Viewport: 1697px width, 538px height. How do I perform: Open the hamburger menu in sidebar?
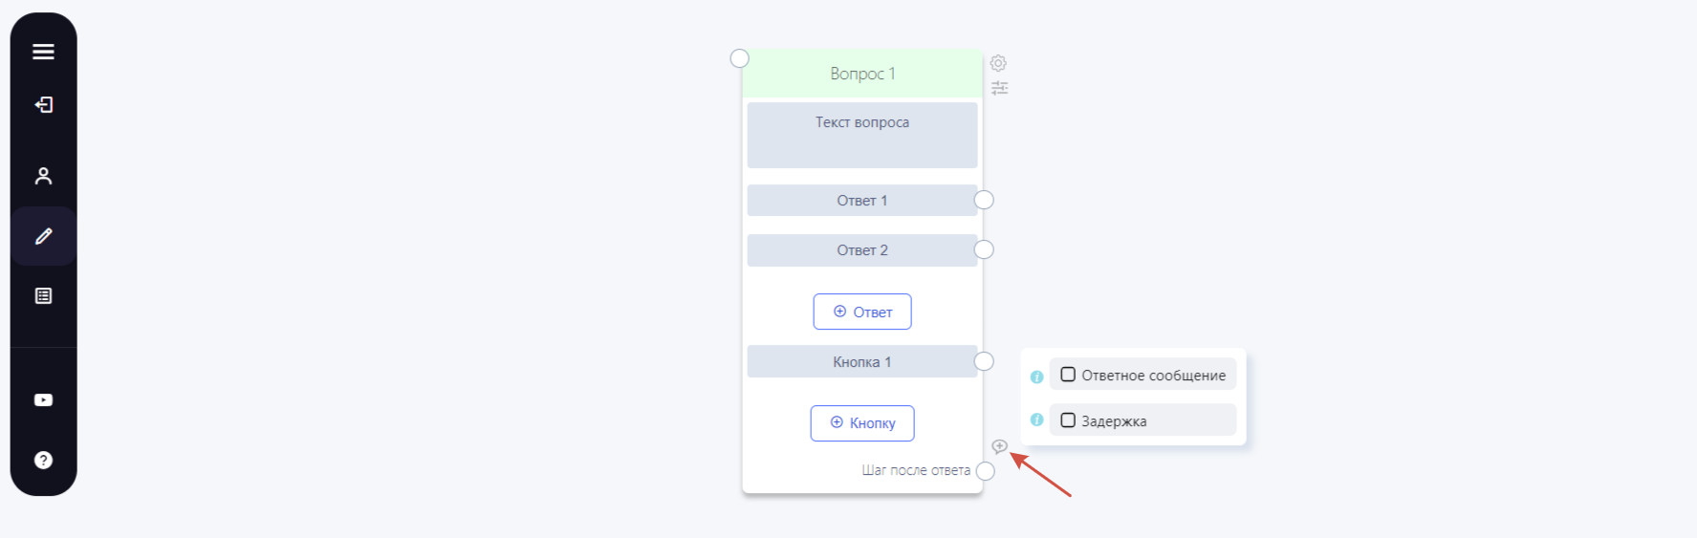tap(43, 52)
